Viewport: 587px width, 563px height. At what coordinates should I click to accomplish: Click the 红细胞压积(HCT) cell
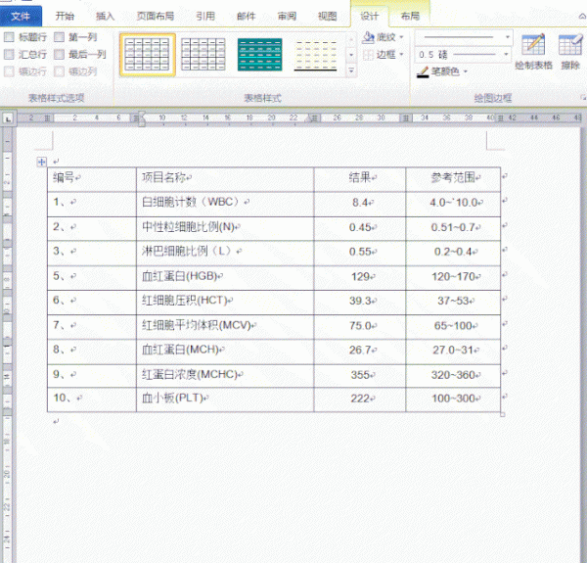tap(225, 303)
